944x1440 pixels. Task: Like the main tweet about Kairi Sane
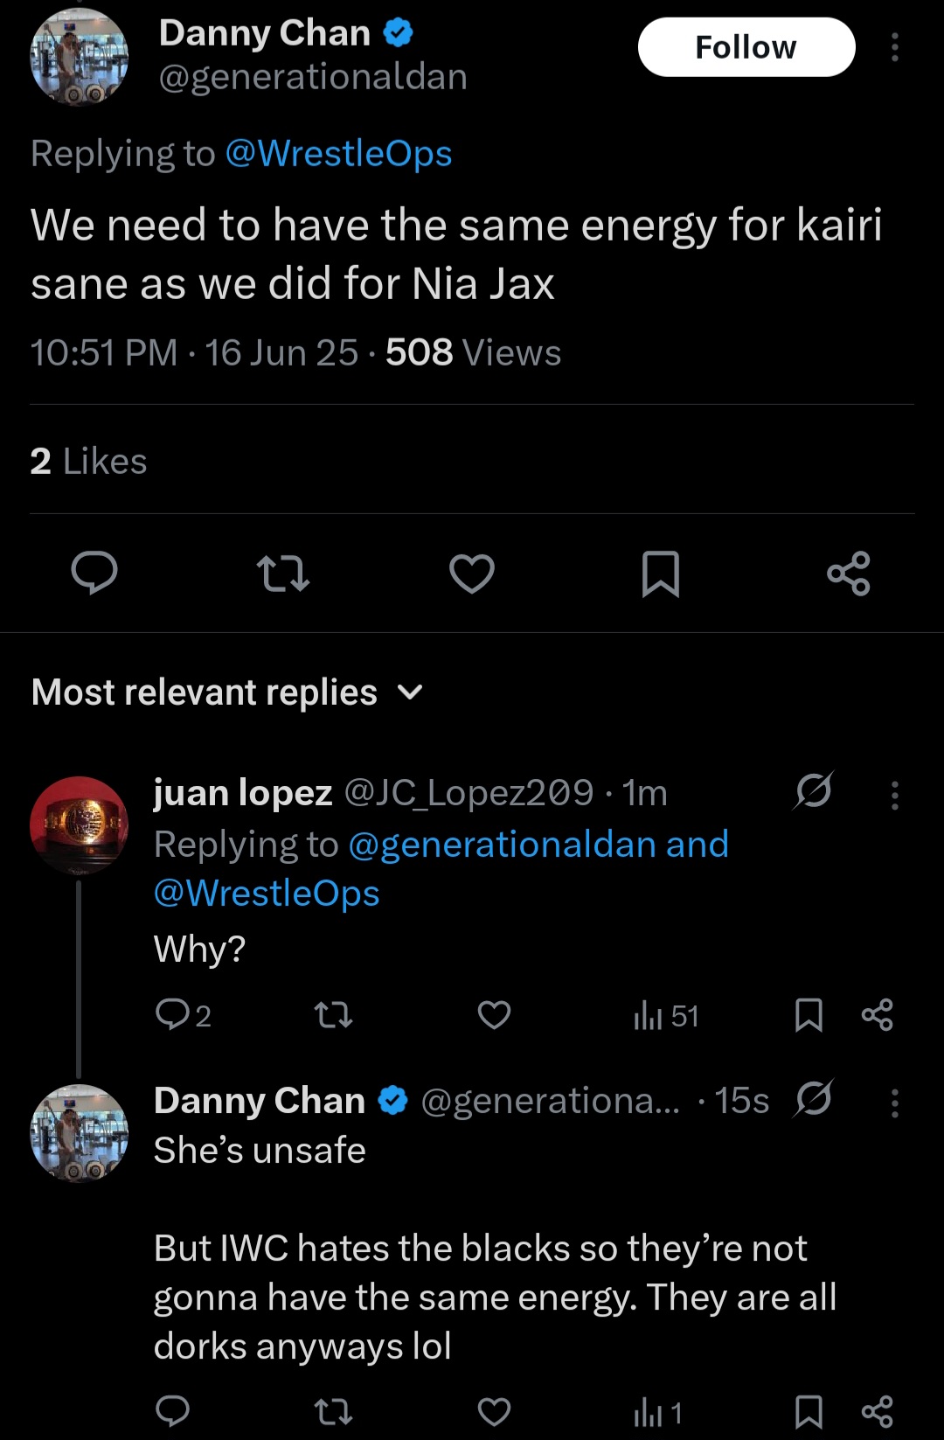click(x=472, y=574)
